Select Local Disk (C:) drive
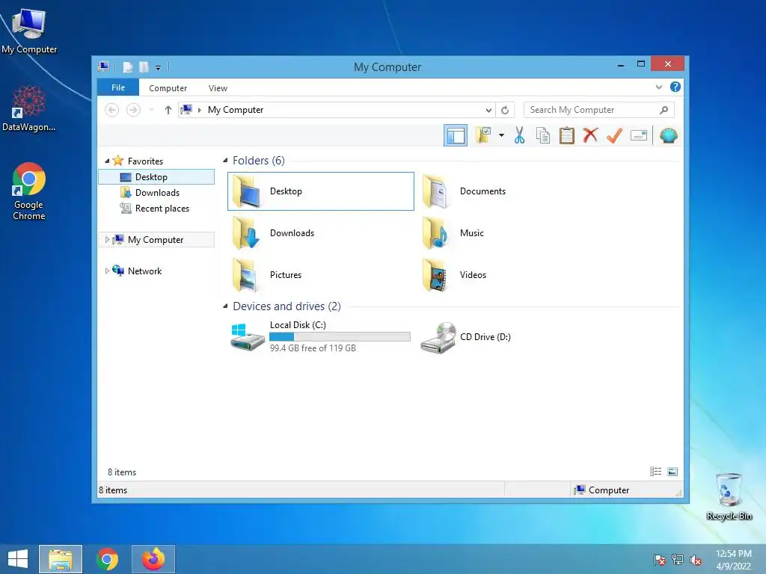Screen dimensions: 766x574 (320, 336)
